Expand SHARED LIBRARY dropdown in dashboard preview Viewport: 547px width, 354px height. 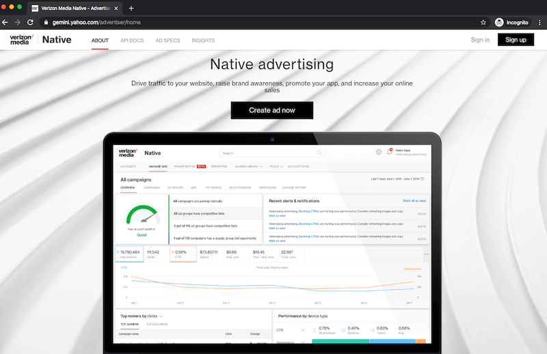(x=249, y=166)
